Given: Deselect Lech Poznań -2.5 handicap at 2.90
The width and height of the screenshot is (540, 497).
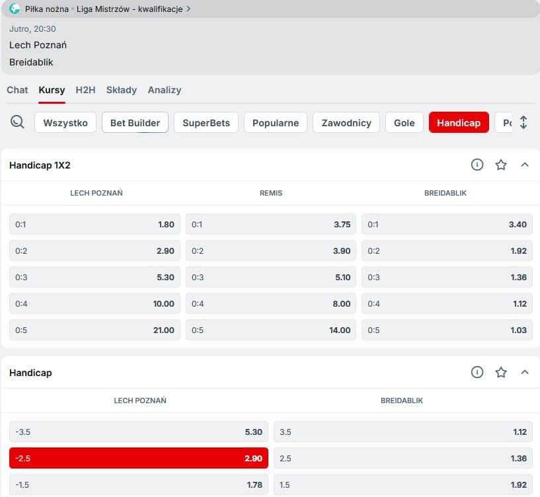Looking at the screenshot, I should click(x=138, y=458).
